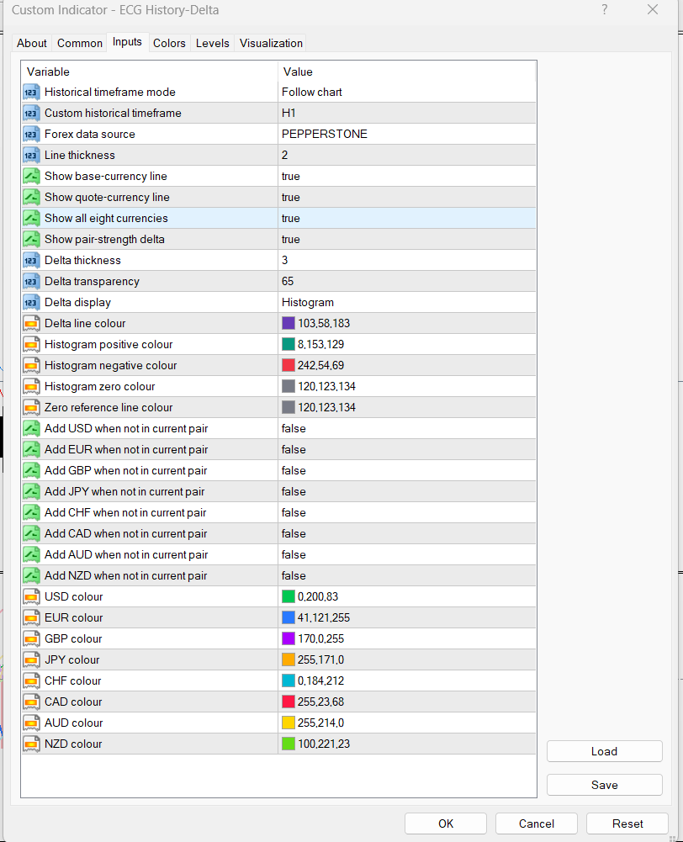Edit the Line thickness value 2
This screenshot has height=842, width=683.
click(407, 155)
